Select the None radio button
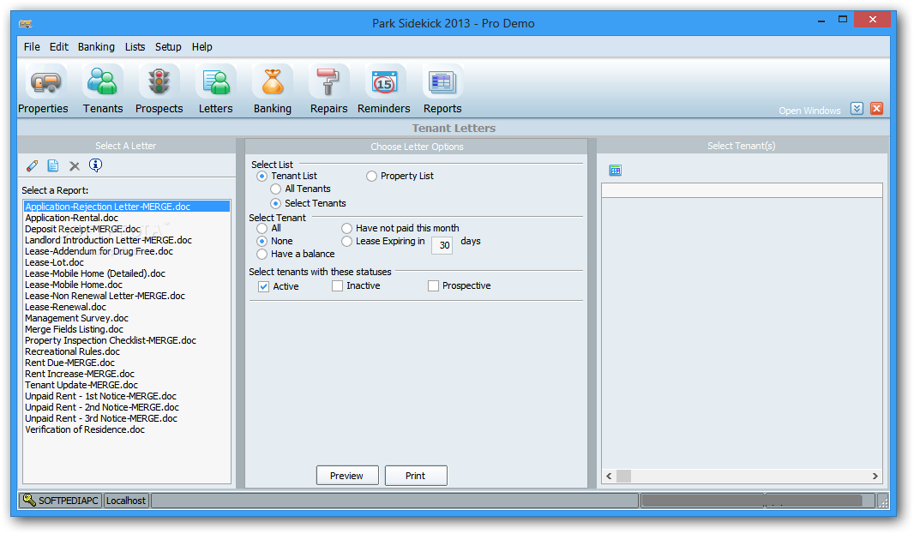Image resolution: width=914 pixels, height=534 pixels. [262, 242]
